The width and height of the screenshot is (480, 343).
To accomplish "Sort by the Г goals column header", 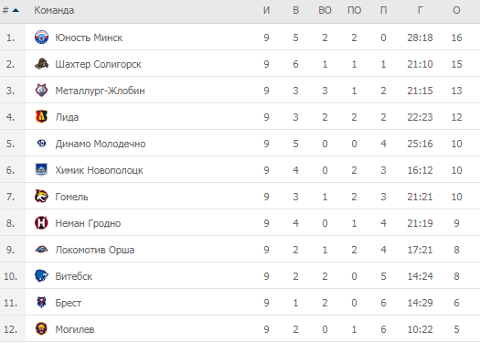I will pyautogui.click(x=420, y=10).
